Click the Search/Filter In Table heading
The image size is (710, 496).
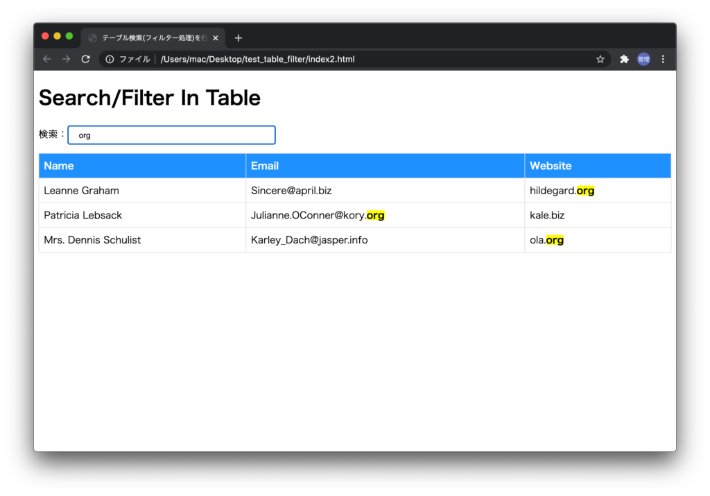click(150, 98)
